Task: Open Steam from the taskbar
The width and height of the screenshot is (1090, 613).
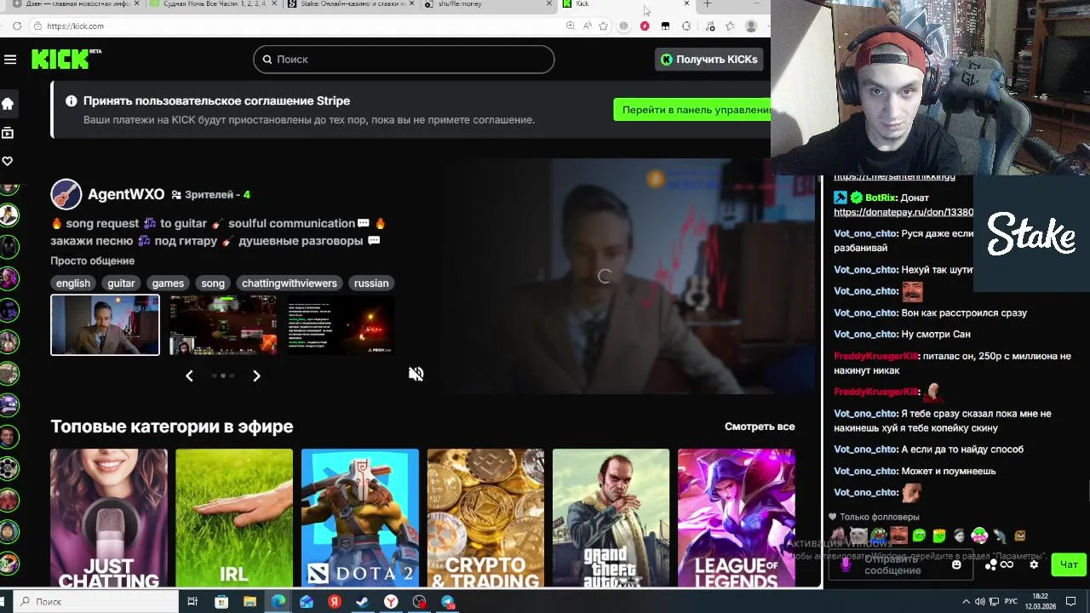Action: 363,602
